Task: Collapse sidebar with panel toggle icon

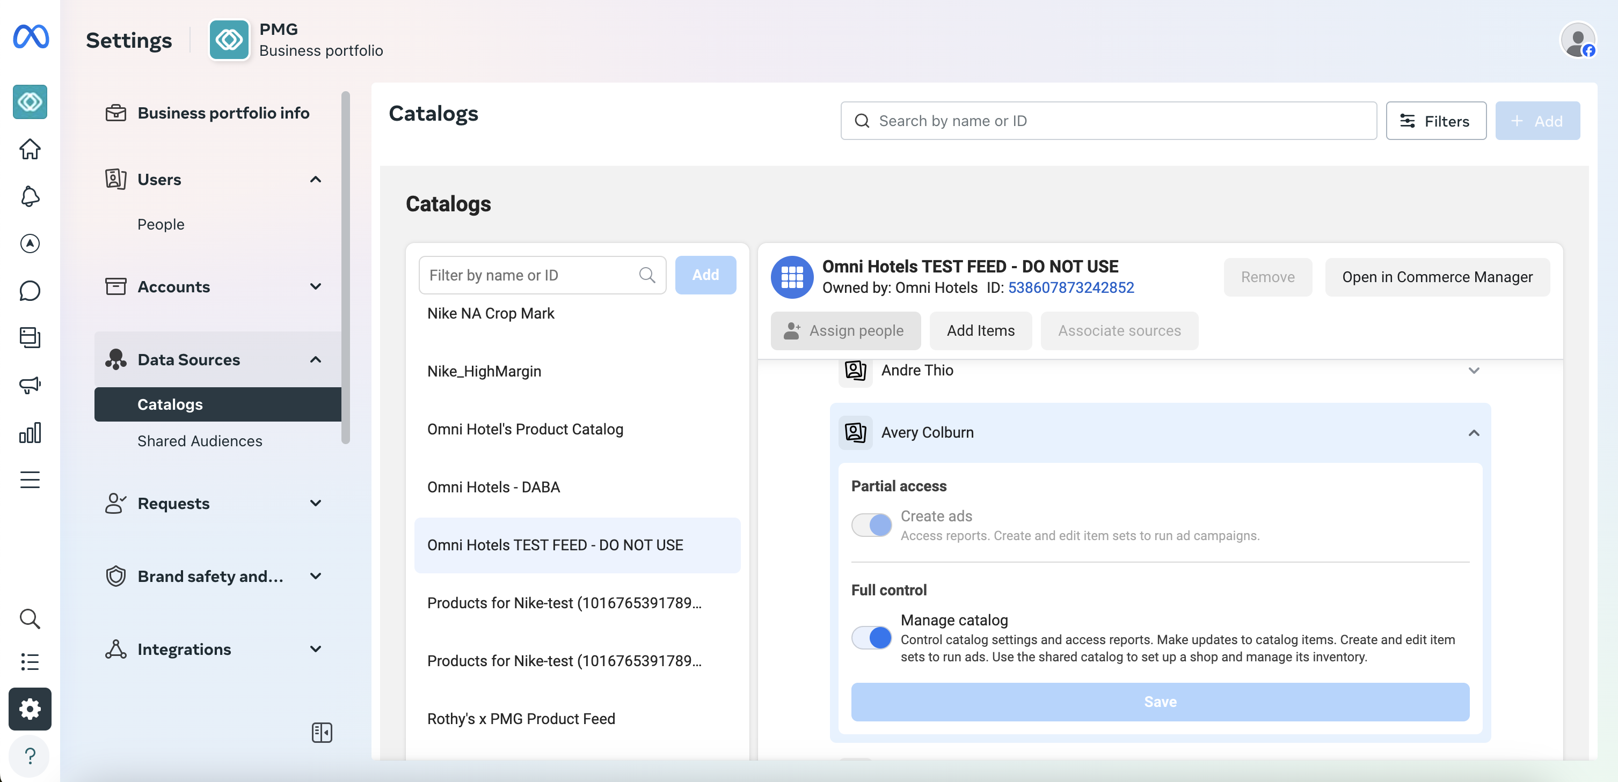Action: [x=322, y=733]
